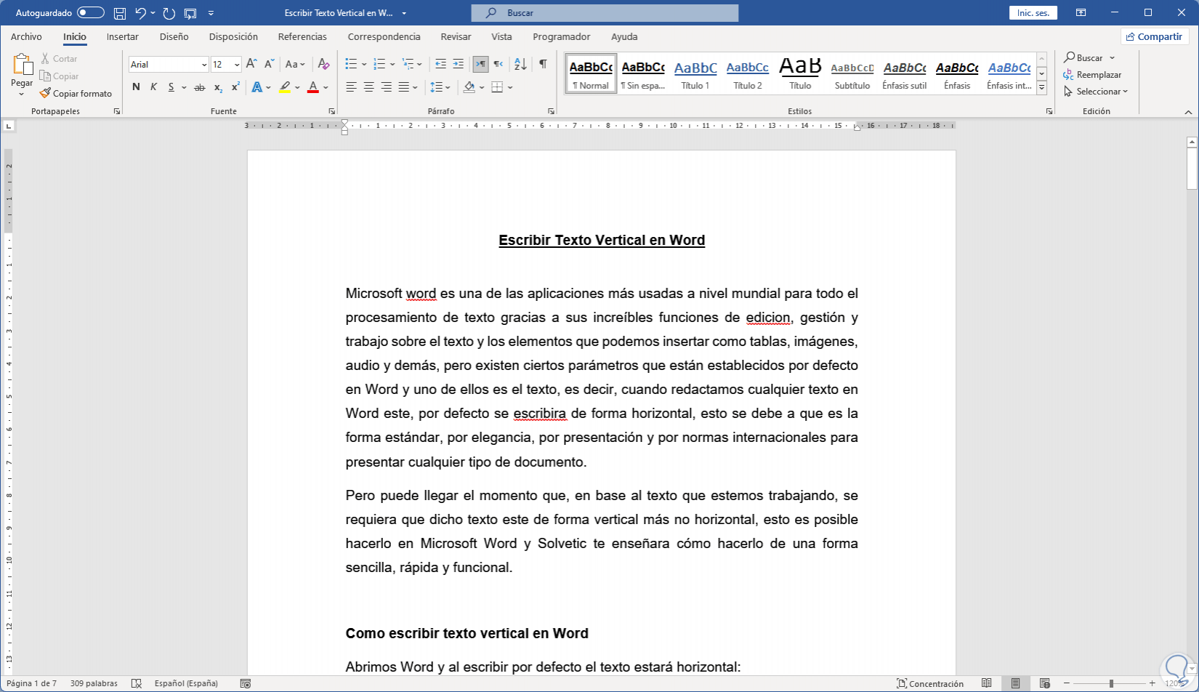Click the vertical scrollbar thumb

[x=1192, y=168]
